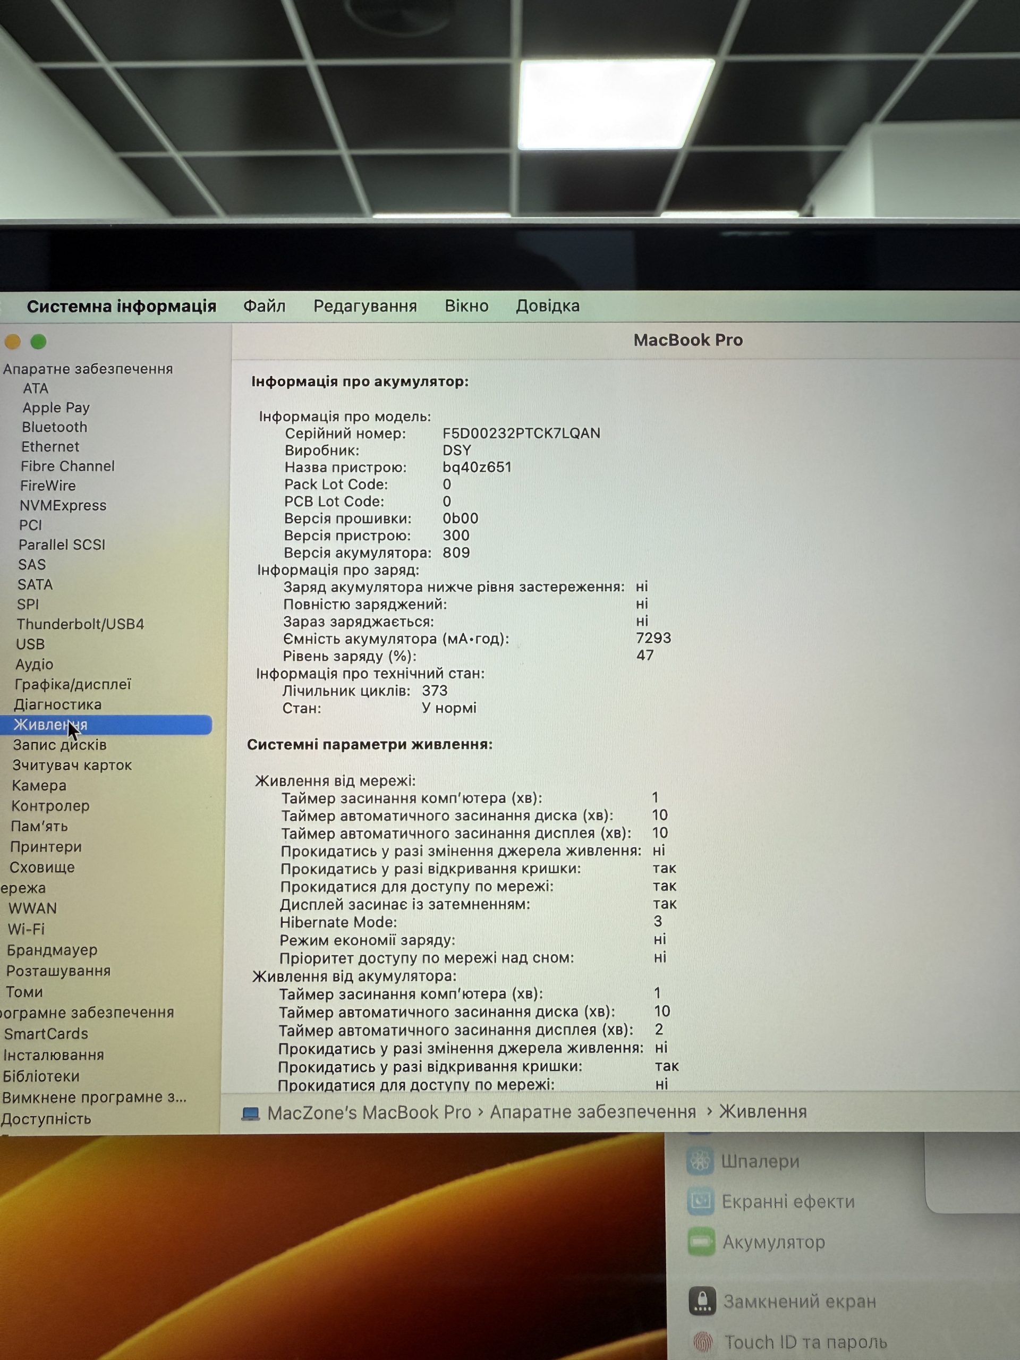Click Живлення in the bottom path bar
The width and height of the screenshot is (1020, 1360).
[763, 1111]
